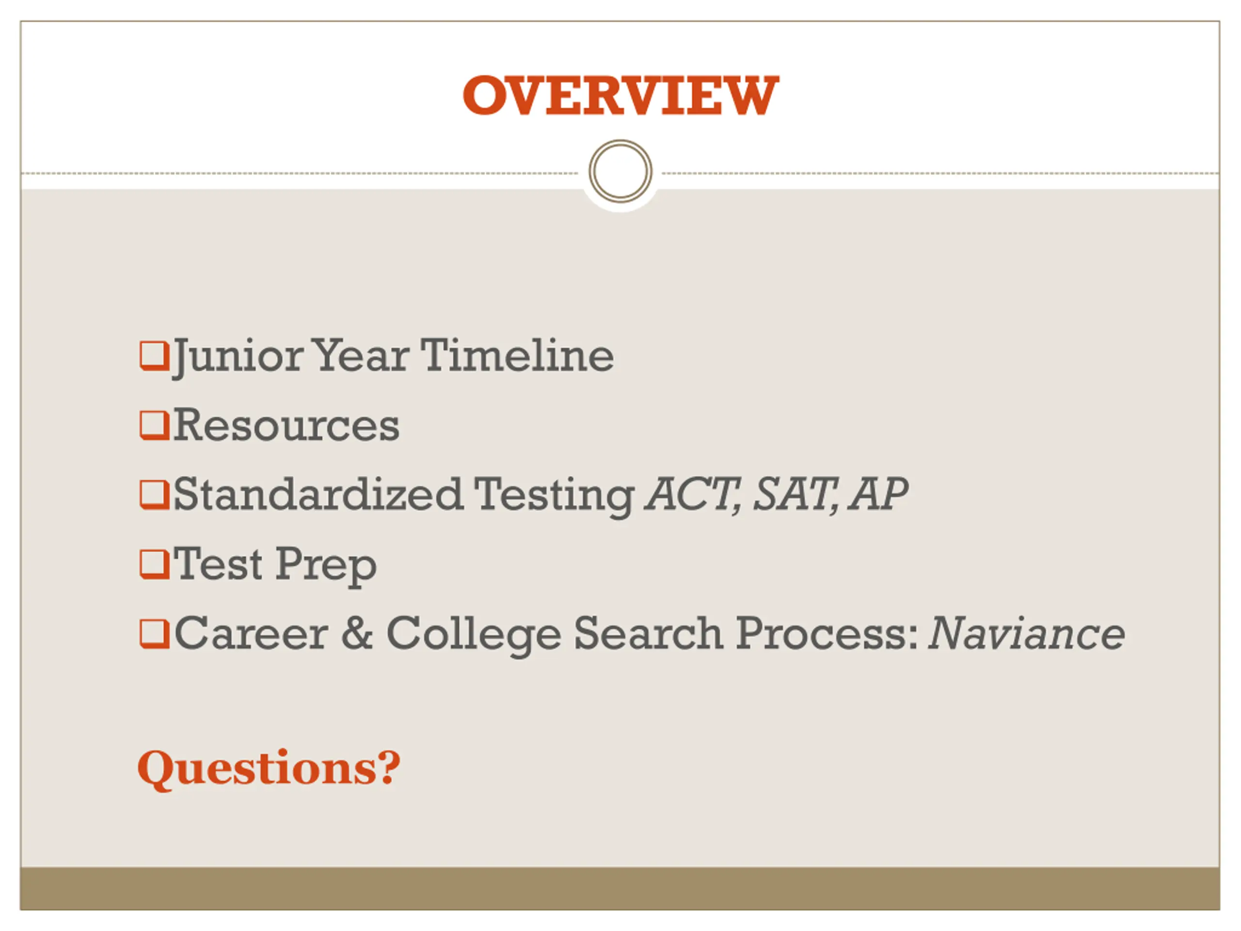Click the Test Prep bullet text
1241x931 pixels.
(275, 566)
